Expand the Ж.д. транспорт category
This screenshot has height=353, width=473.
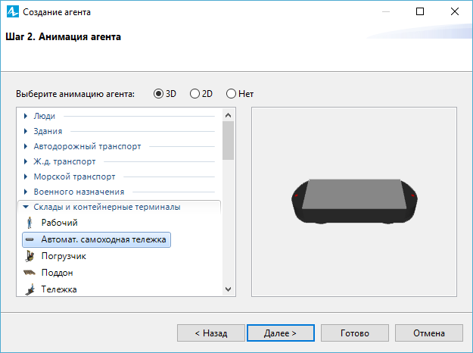point(26,161)
